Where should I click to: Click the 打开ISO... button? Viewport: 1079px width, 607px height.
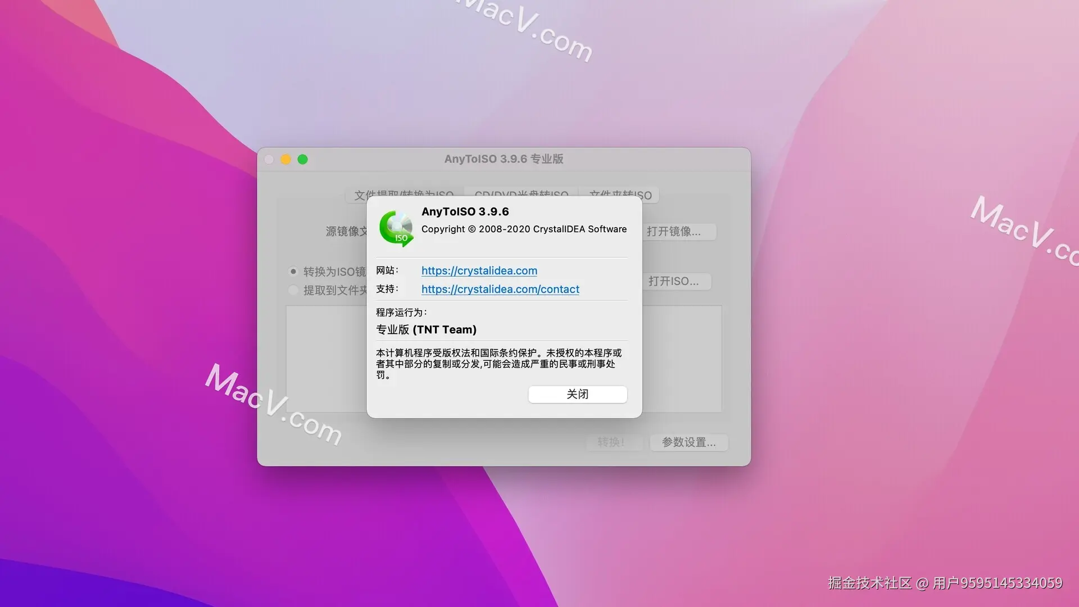(677, 281)
